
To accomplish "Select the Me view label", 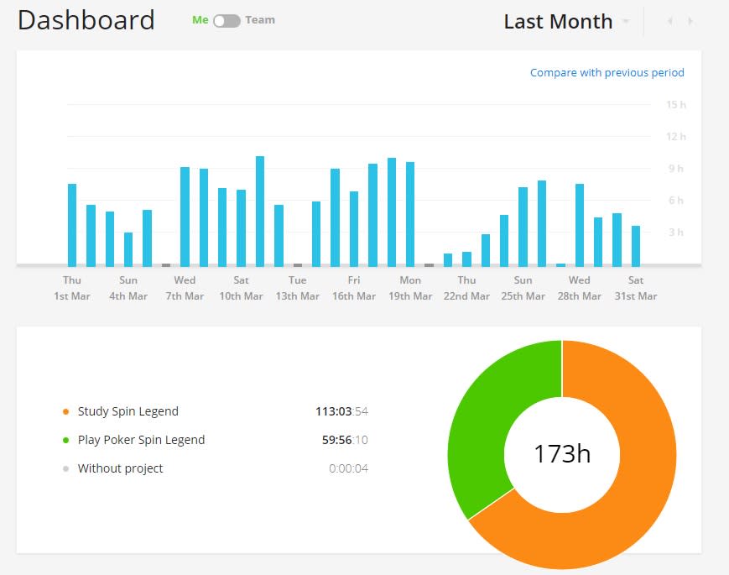I will 200,20.
